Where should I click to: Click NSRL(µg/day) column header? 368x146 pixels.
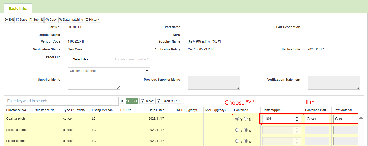tap(189, 110)
